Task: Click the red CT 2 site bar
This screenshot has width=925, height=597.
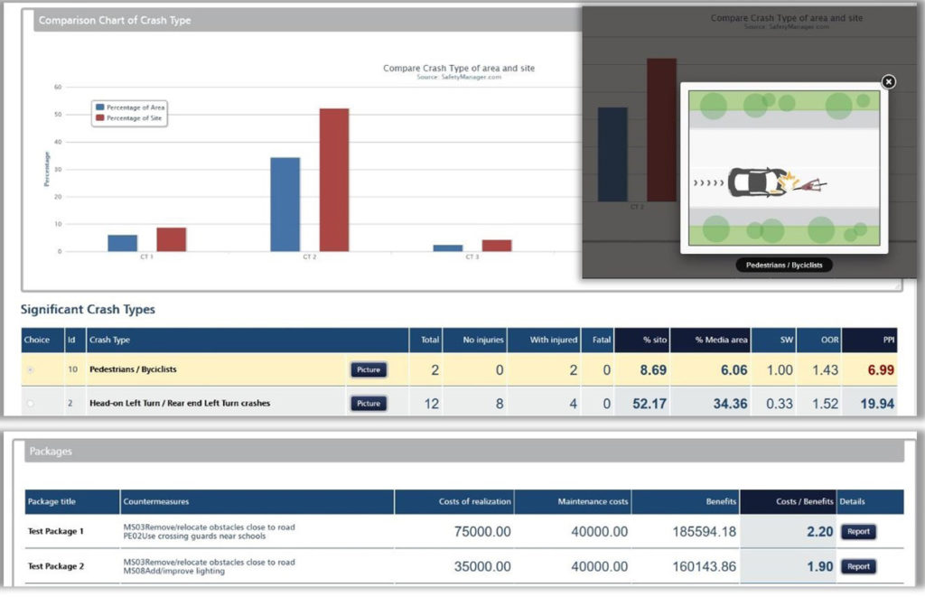Action: click(333, 181)
